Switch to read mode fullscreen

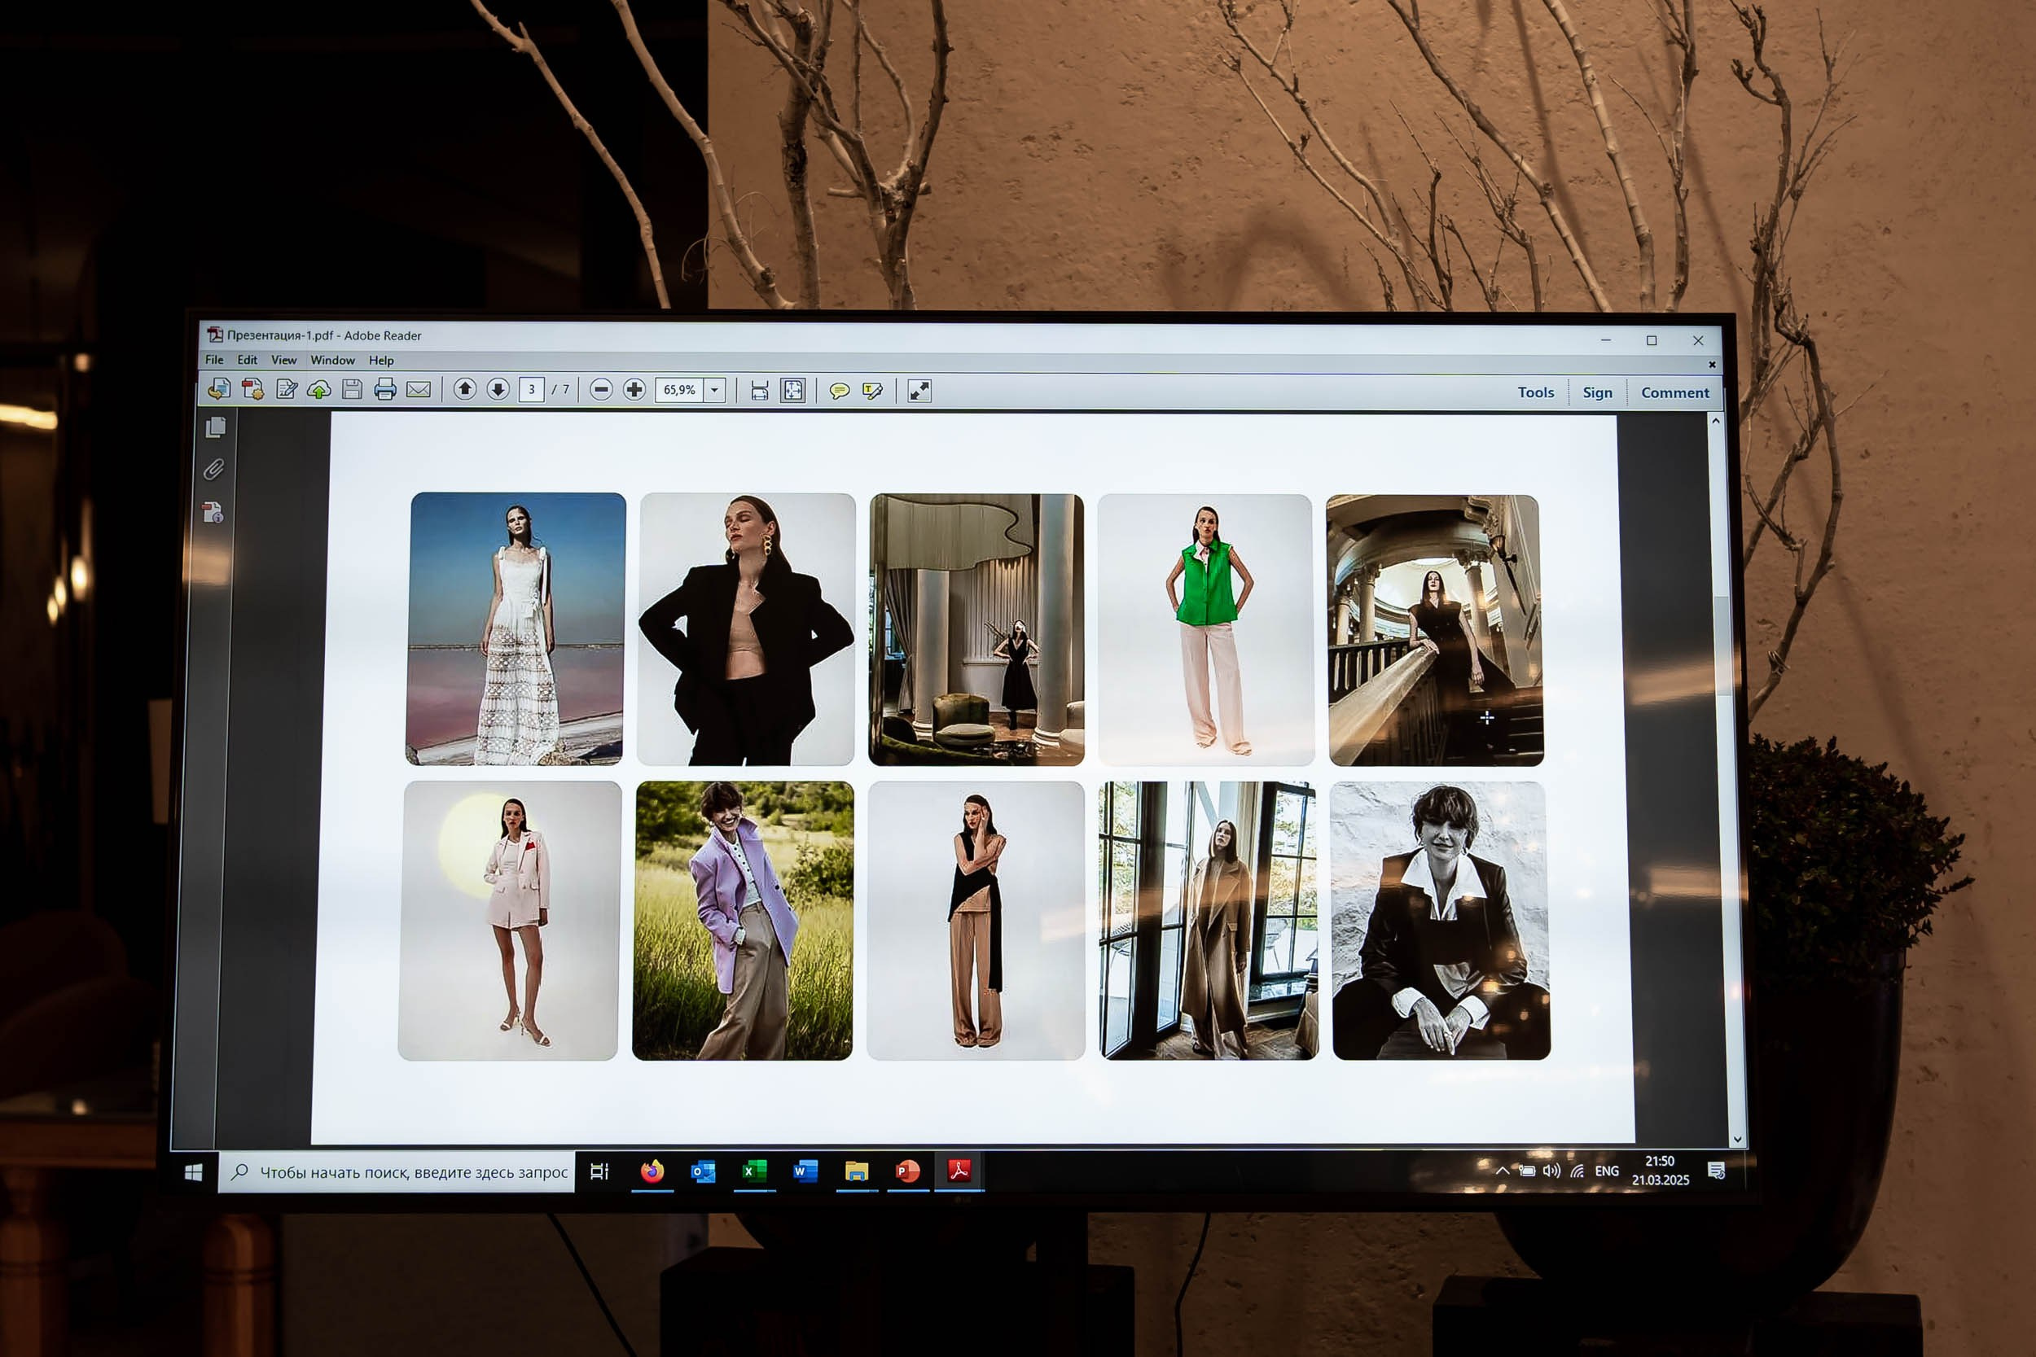919,392
